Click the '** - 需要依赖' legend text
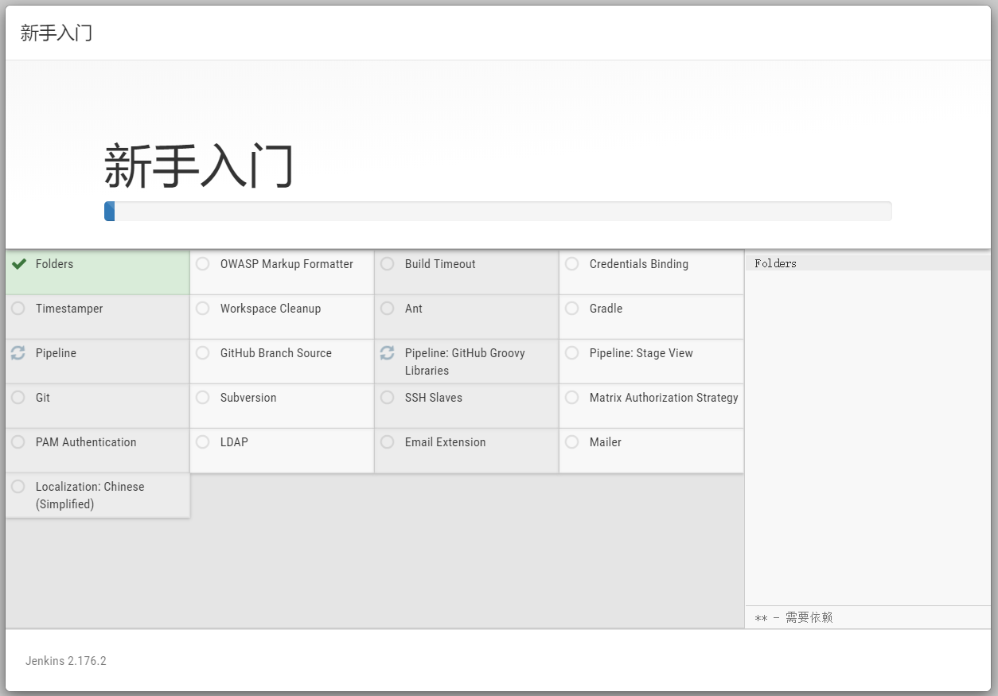Viewport: 998px width, 696px height. [x=793, y=617]
